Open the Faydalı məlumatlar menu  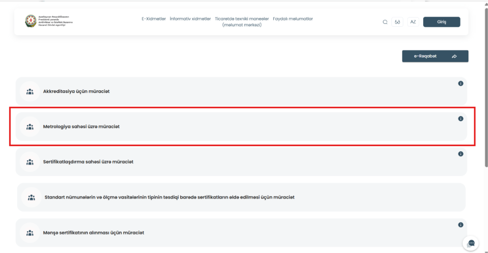(293, 19)
